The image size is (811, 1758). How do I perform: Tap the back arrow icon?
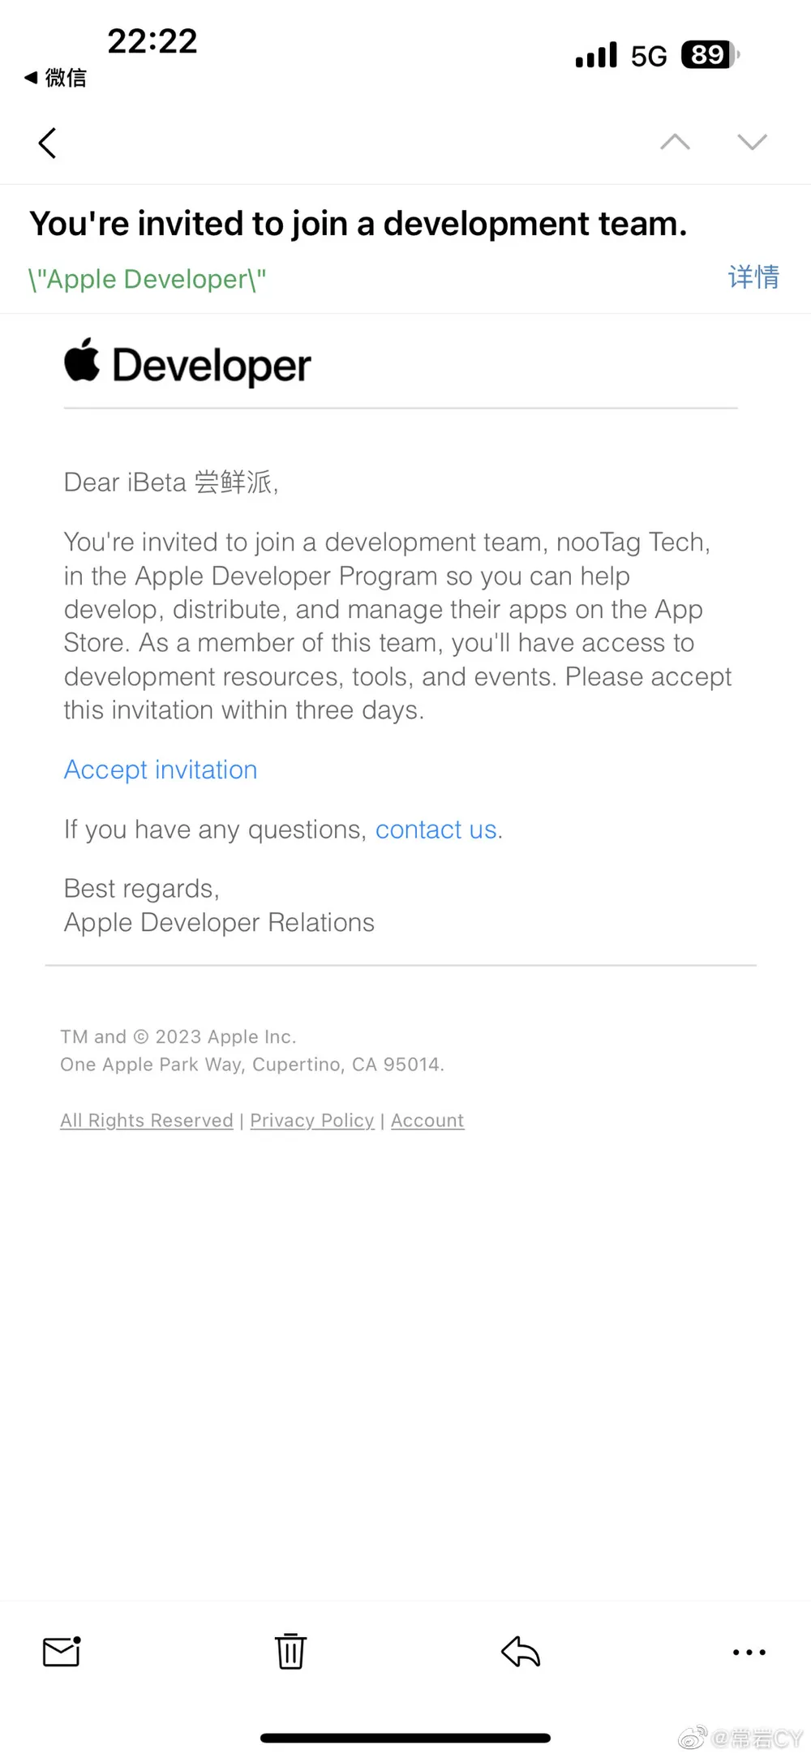coord(48,144)
